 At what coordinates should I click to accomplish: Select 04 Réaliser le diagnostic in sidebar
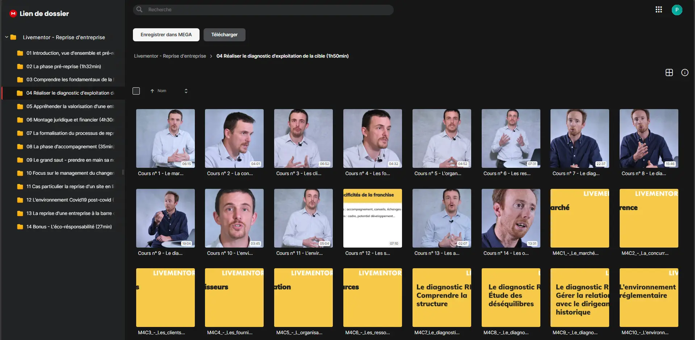[x=63, y=93]
